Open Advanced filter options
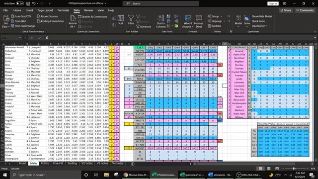The width and height of the screenshot is (318, 179). coord(144,26)
